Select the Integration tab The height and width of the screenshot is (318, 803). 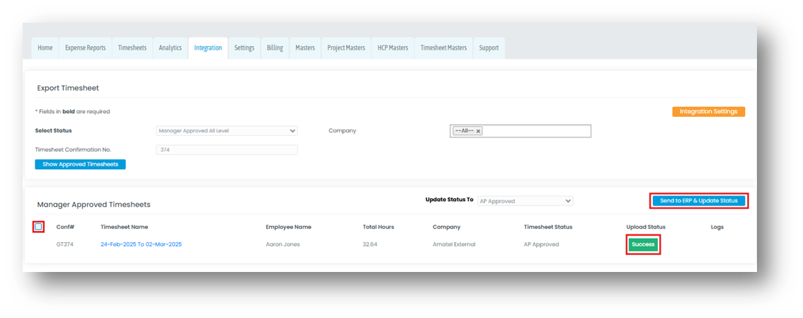click(x=208, y=48)
